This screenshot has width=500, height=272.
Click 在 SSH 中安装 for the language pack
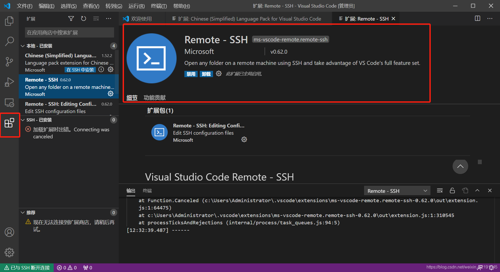point(80,70)
